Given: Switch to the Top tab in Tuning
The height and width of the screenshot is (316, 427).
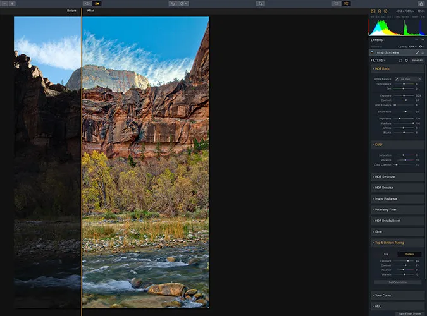Looking at the screenshot, I should pos(386,254).
